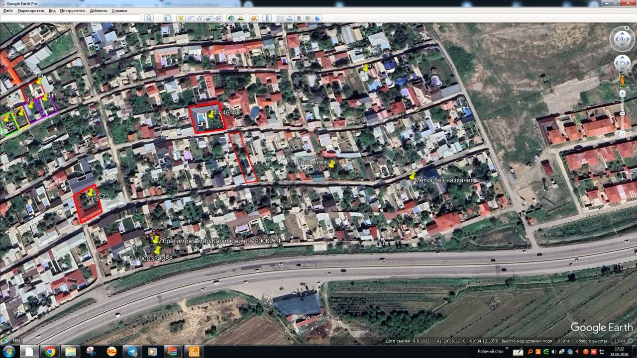Click the Street View pegman icon
The height and width of the screenshot is (358, 637).
coord(622,80)
